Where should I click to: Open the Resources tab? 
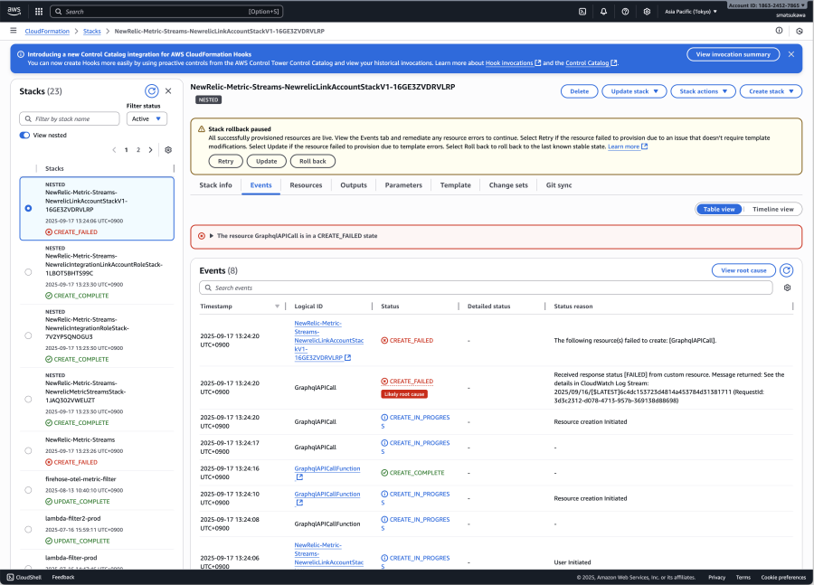click(306, 185)
